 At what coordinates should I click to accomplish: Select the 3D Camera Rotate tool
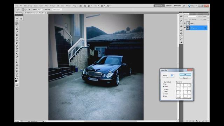pos(17,71)
